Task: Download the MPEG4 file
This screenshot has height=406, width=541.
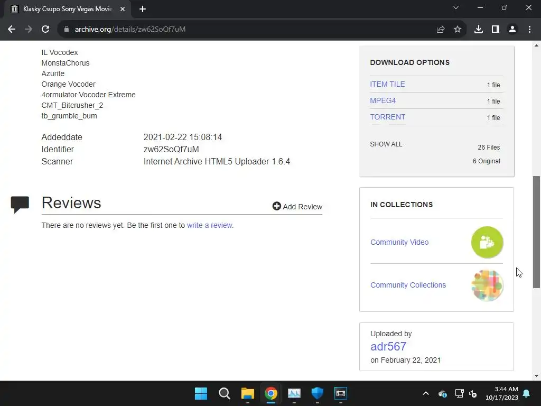Action: click(x=383, y=100)
